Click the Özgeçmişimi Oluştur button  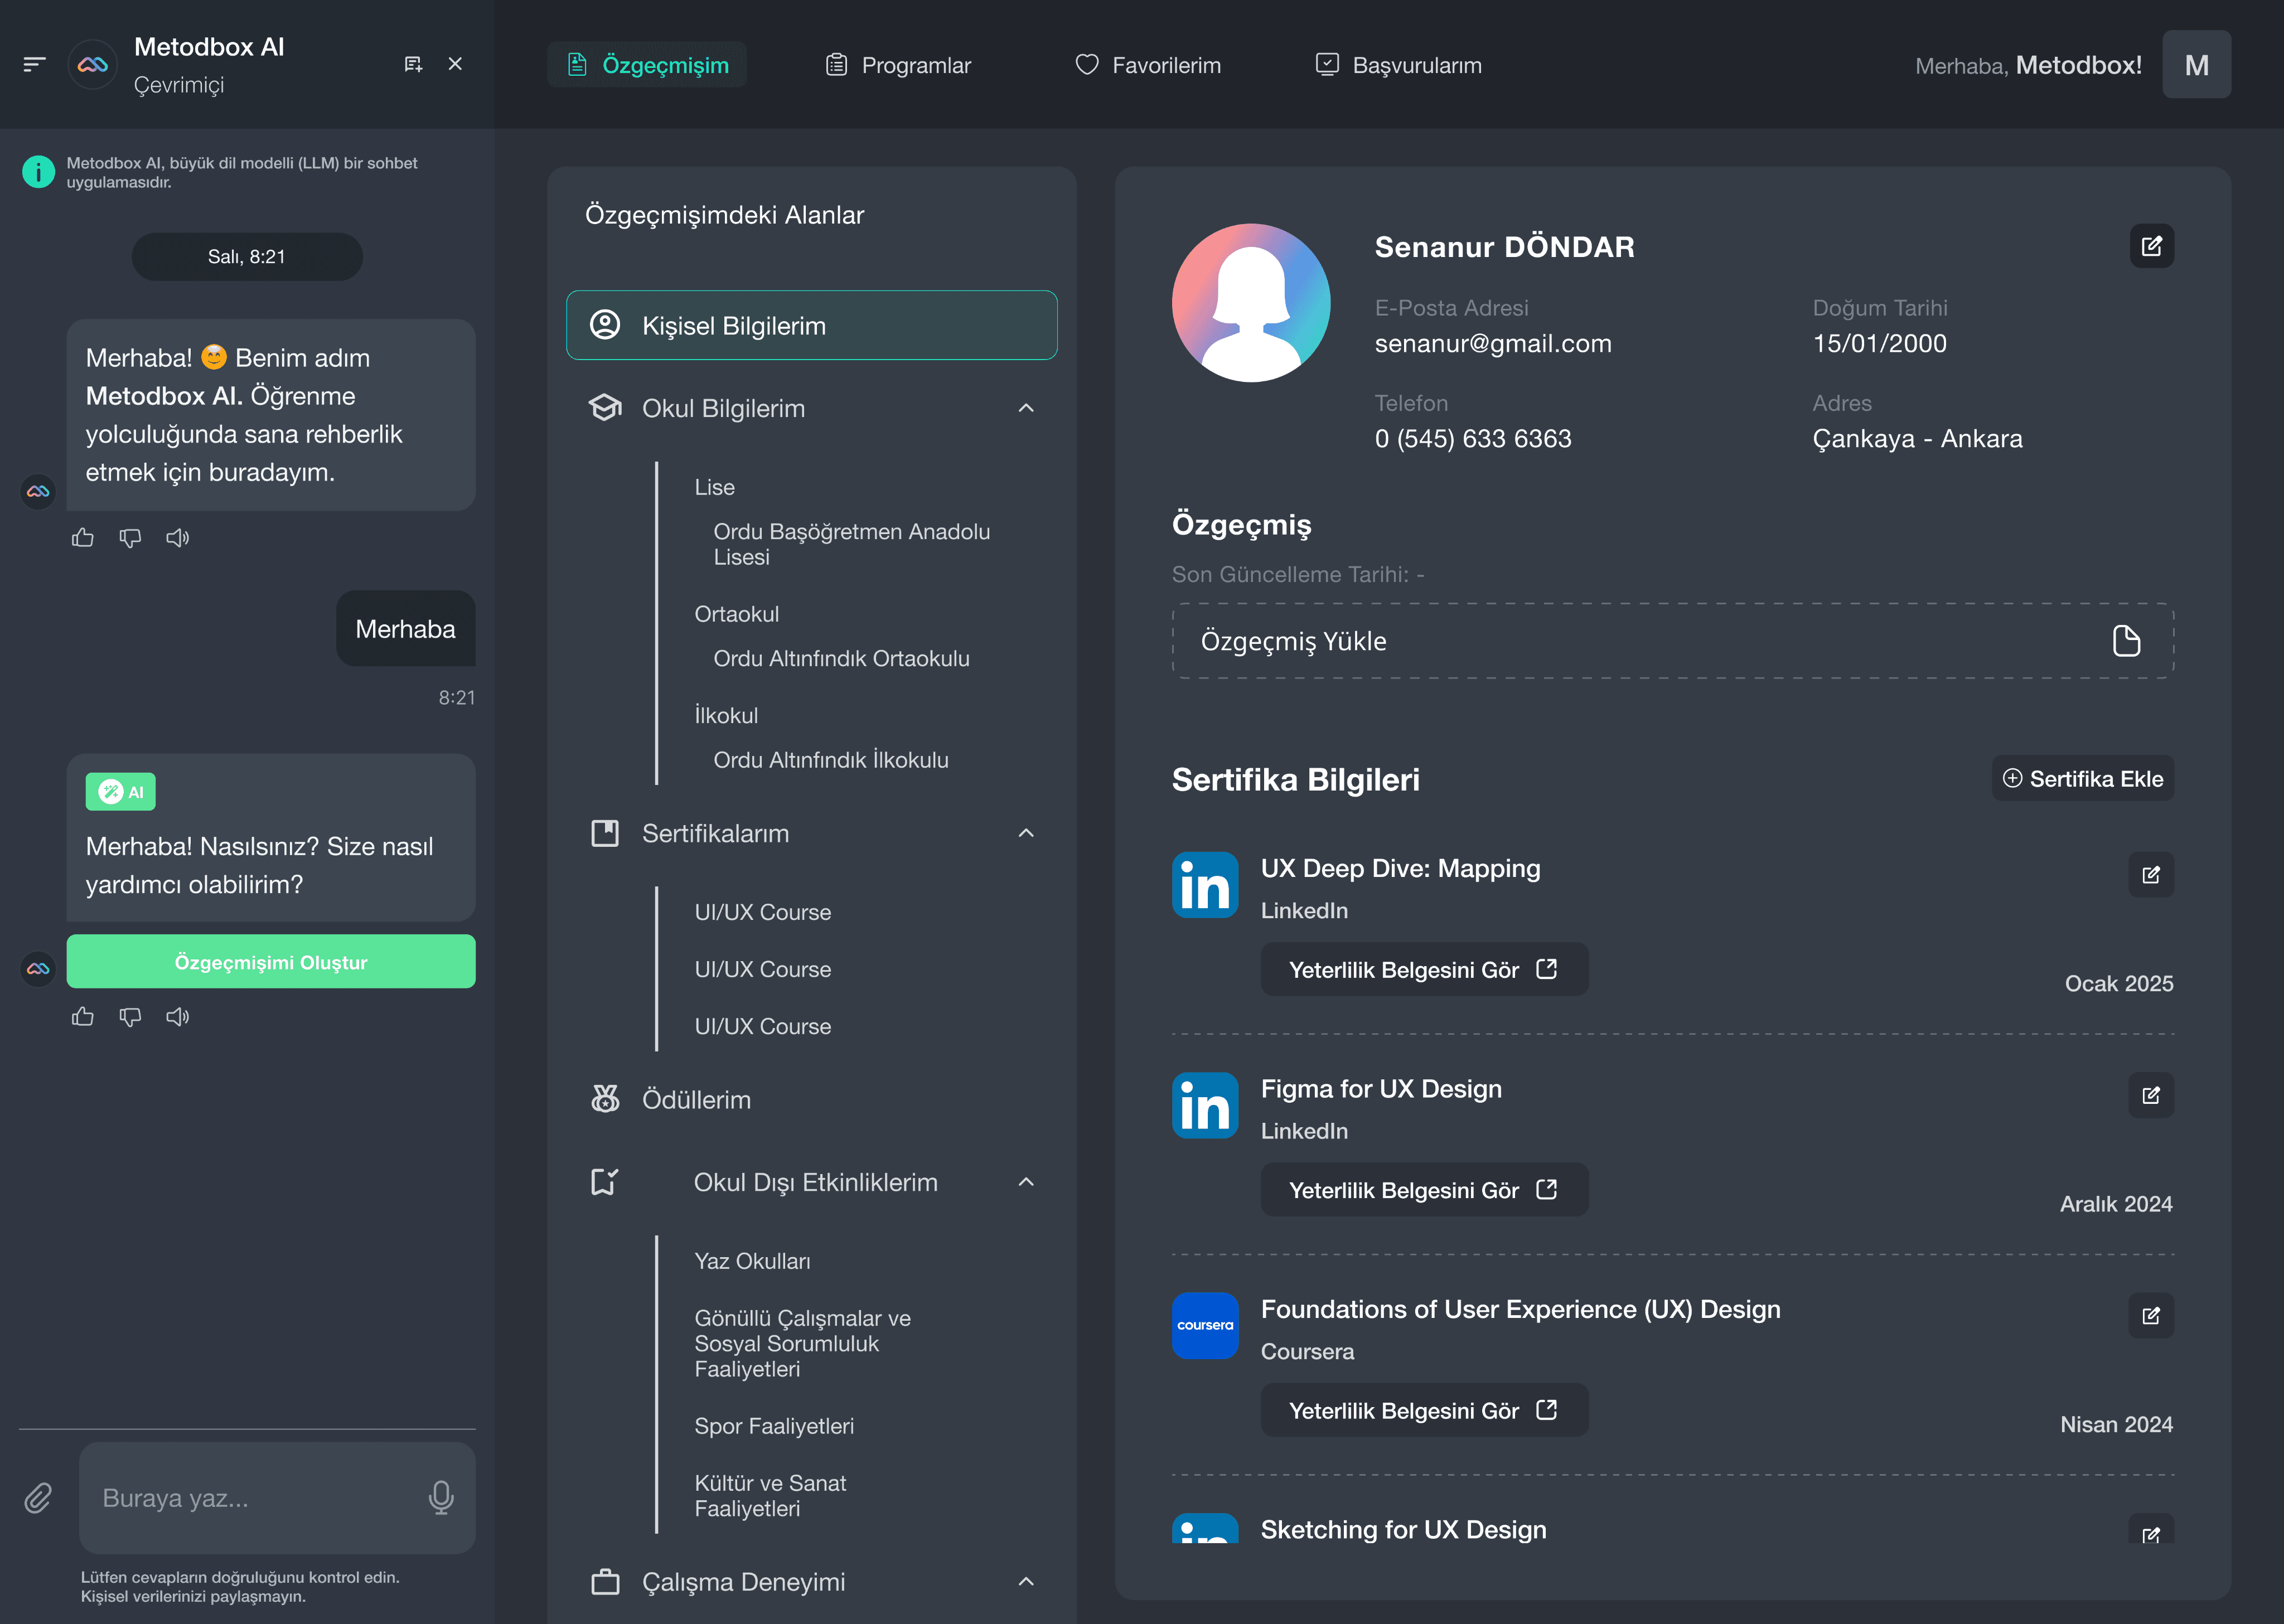[x=271, y=962]
